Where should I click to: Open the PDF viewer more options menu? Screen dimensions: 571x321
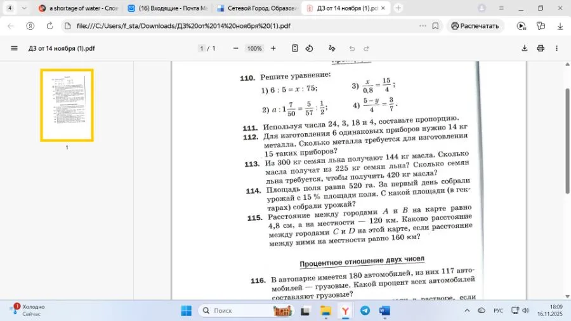556,48
